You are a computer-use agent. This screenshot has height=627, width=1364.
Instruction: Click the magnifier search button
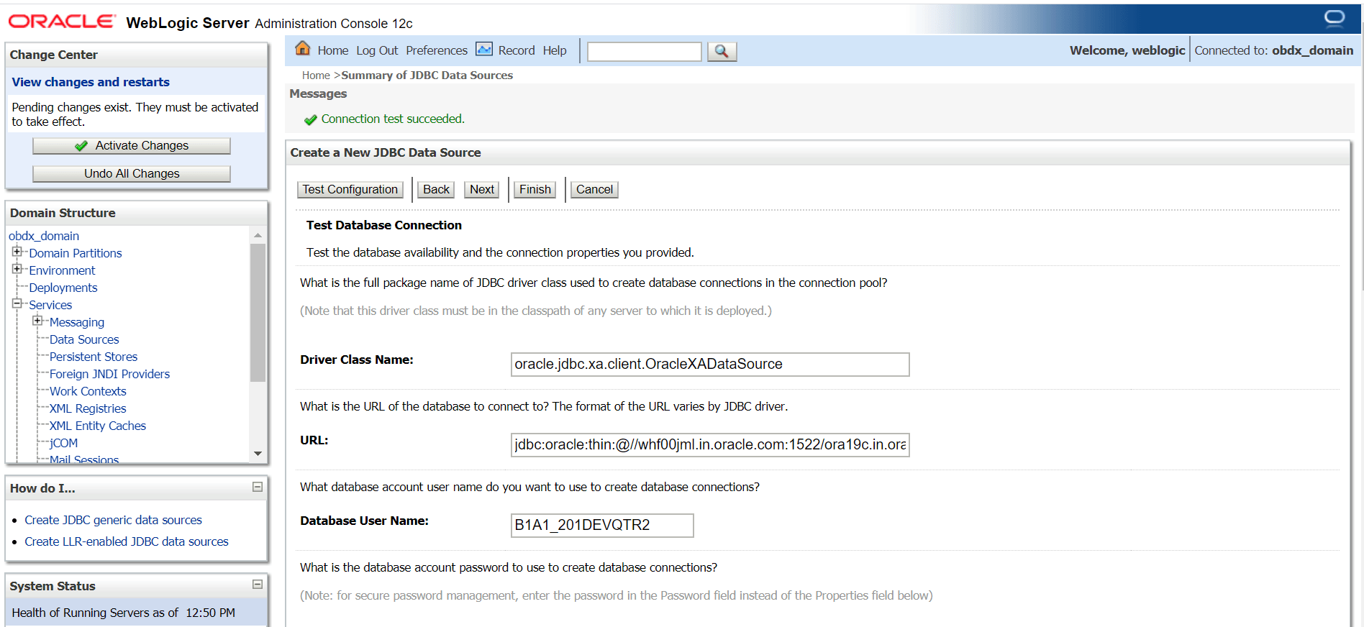click(x=722, y=51)
